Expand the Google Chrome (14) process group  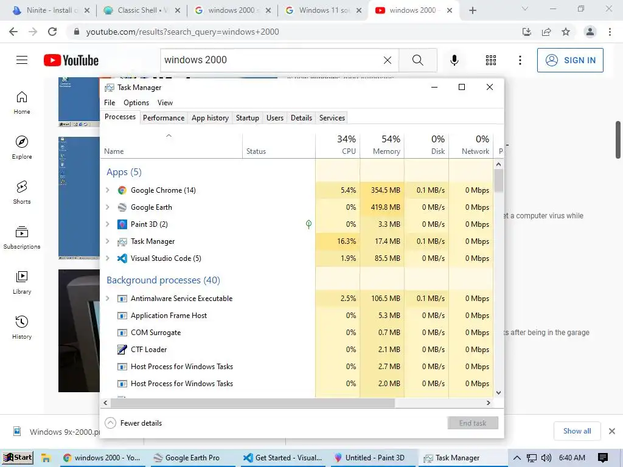(107, 190)
